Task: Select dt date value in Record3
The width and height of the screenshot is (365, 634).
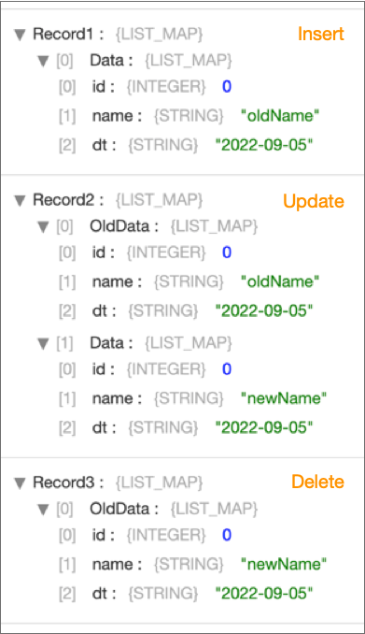Action: pos(264,593)
